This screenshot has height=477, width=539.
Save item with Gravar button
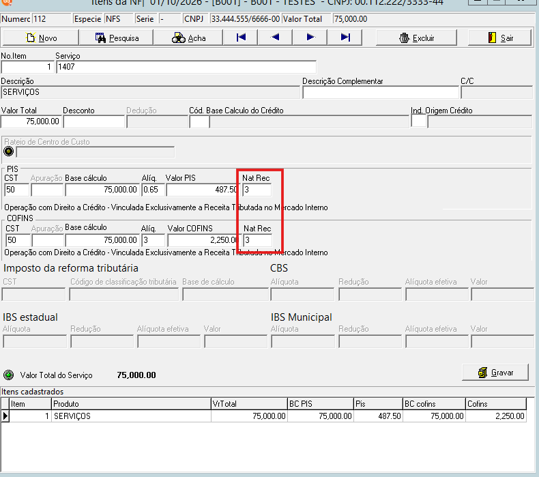tap(495, 373)
